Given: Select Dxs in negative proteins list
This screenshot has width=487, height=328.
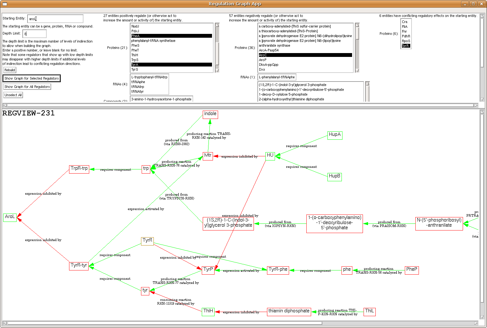Looking at the screenshot, I should 305,69.
